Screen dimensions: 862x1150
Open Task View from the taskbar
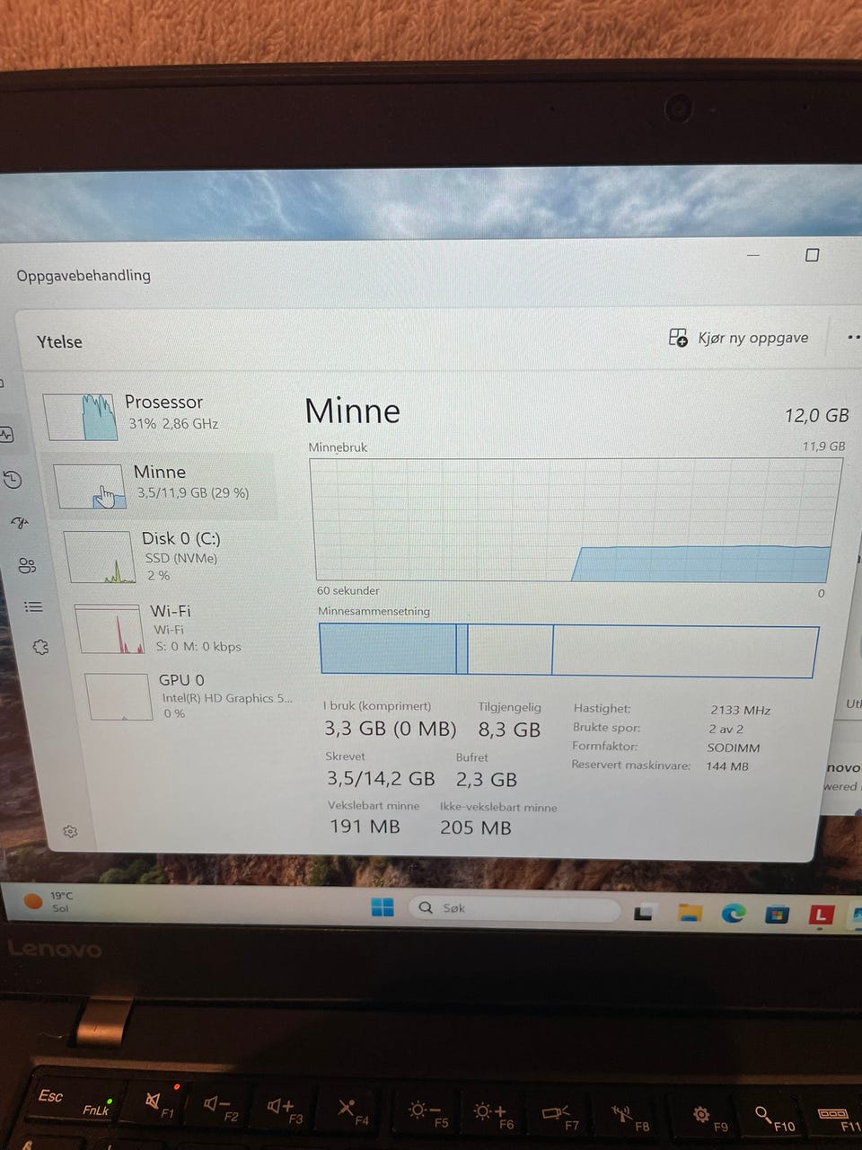[x=643, y=913]
